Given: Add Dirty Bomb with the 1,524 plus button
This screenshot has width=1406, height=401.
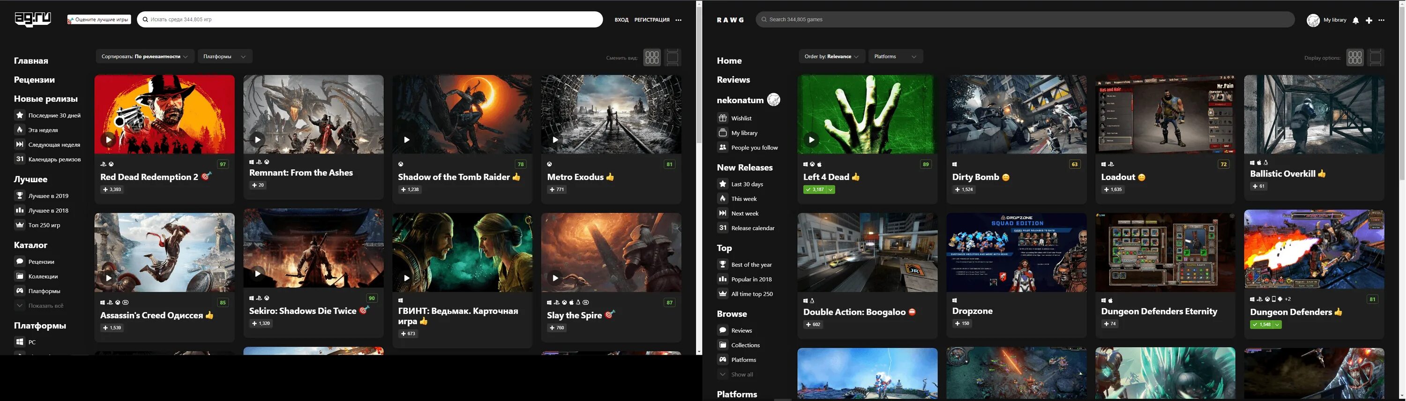Looking at the screenshot, I should pyautogui.click(x=964, y=190).
